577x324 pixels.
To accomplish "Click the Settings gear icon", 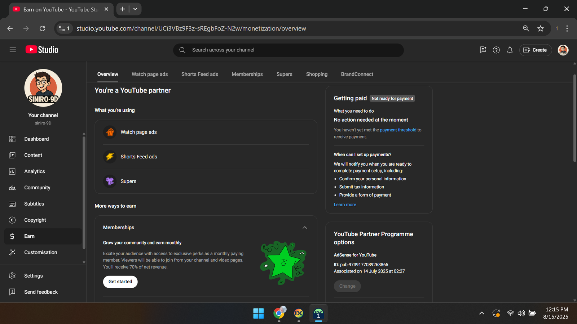I will (x=12, y=276).
